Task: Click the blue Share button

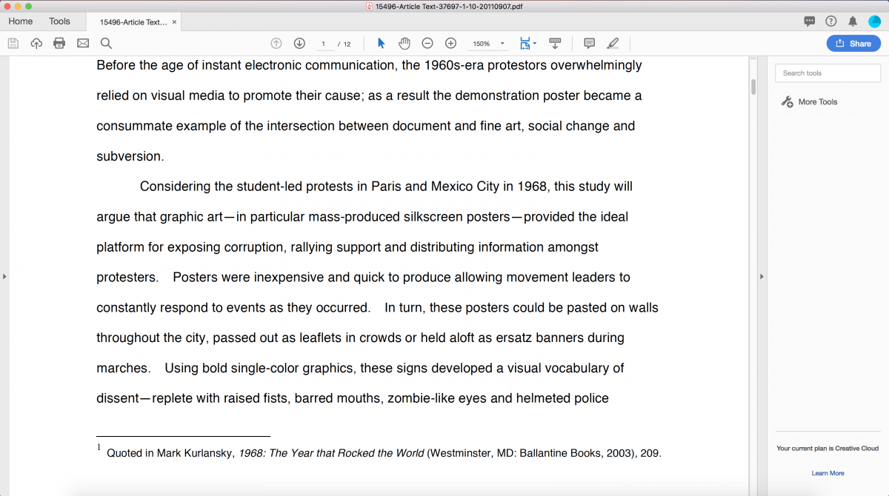Action: coord(853,44)
